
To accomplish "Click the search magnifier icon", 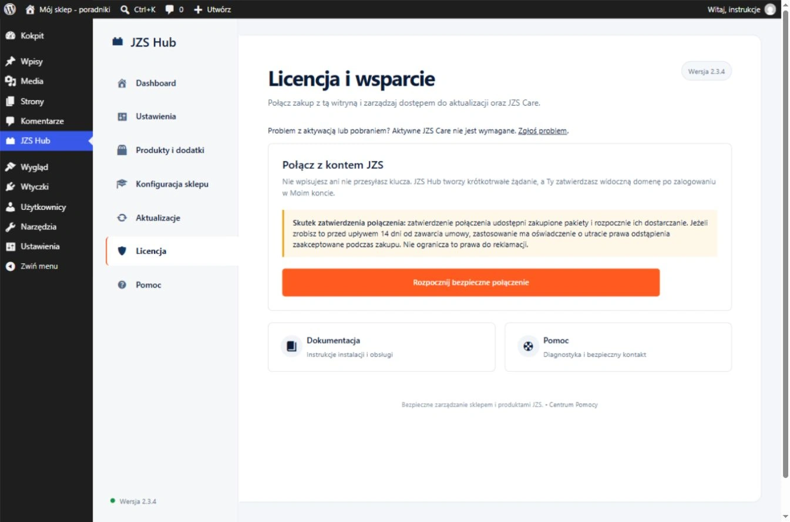I will [x=125, y=9].
